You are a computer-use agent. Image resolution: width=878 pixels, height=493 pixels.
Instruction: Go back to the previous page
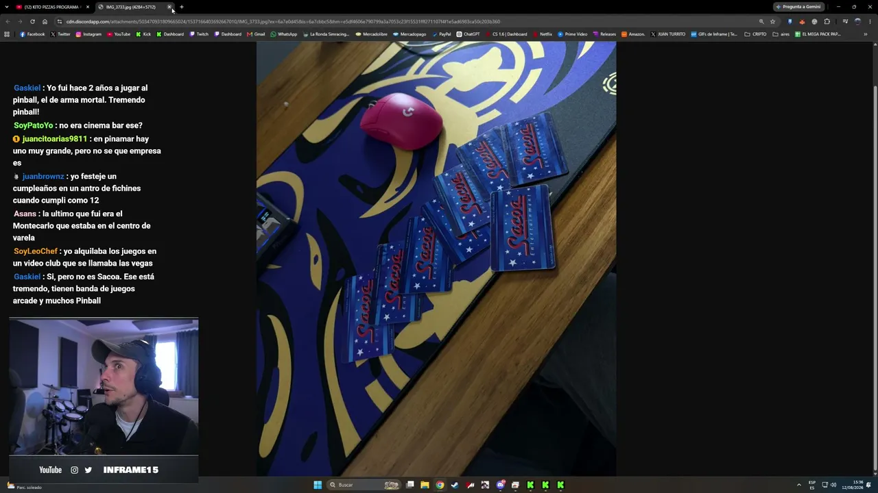click(8, 21)
